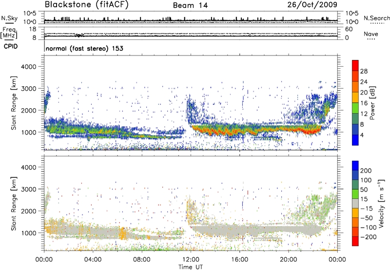Click the "Power [dB]" colorbar title
The width and height of the screenshot is (390, 270).
coord(372,103)
